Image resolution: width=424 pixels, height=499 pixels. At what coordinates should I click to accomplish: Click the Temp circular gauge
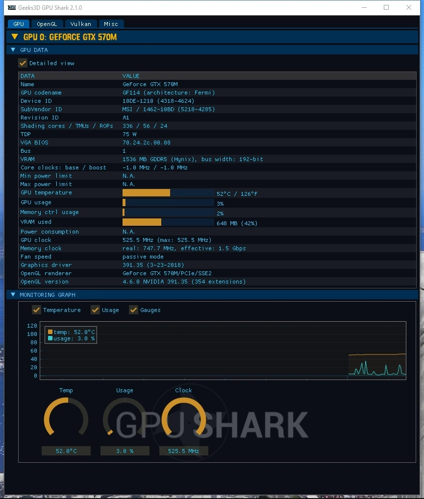66,417
